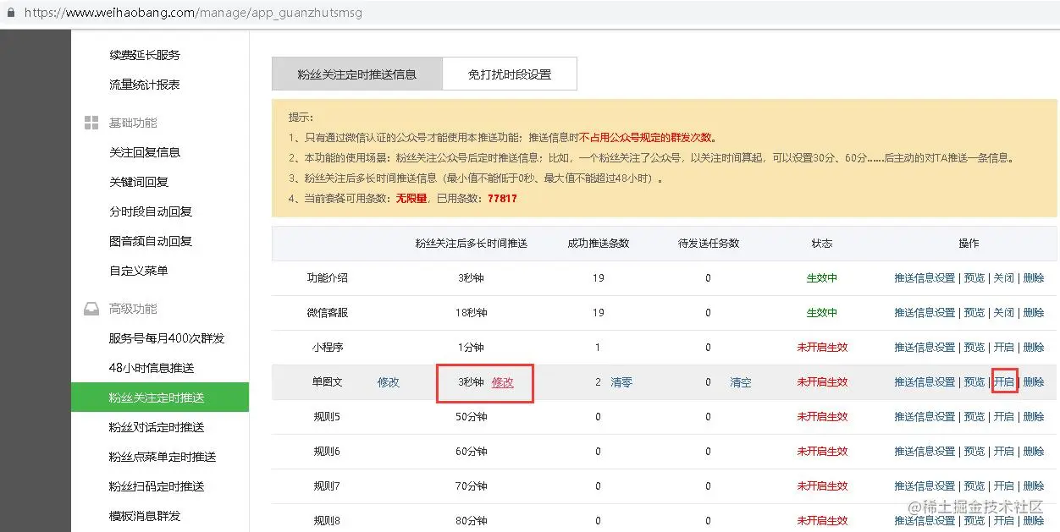This screenshot has height=532, width=1060.
Task: Open 分时段自动回复 menu item
Action: click(151, 211)
